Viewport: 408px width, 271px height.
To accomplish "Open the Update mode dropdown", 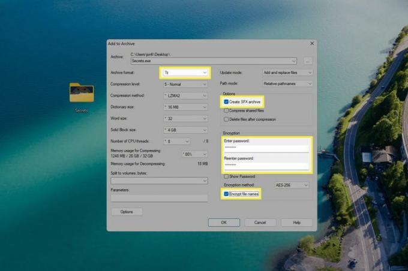I will click(287, 72).
